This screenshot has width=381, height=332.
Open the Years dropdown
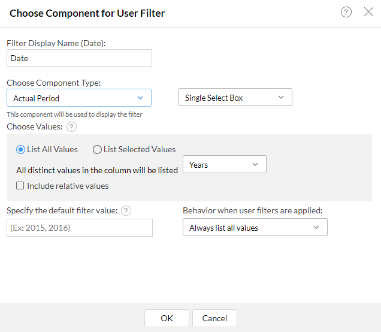[x=224, y=164]
